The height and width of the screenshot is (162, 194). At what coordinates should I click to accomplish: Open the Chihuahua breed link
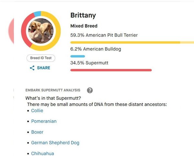[43, 154]
